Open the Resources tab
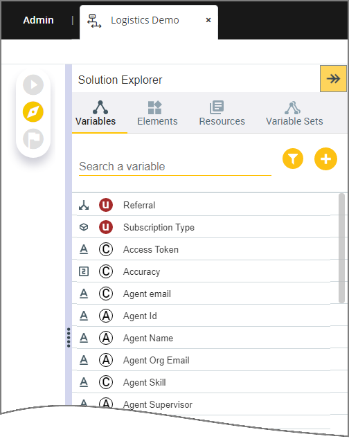Viewport: 349px width, 441px height. [x=222, y=113]
